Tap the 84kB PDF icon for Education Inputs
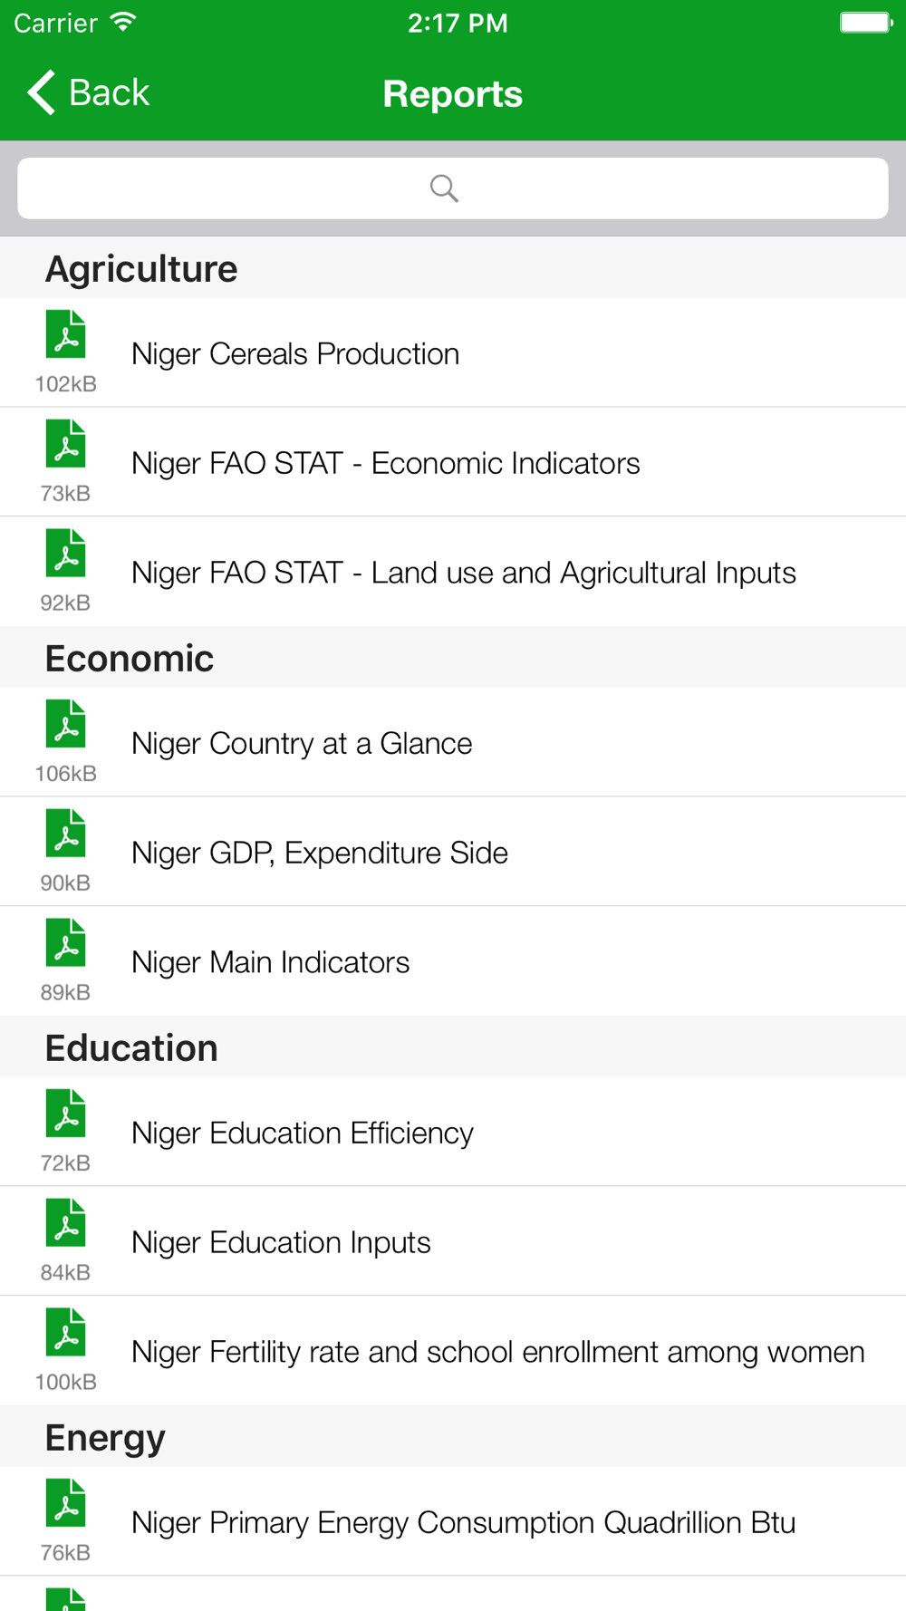The width and height of the screenshot is (906, 1611). point(66,1223)
